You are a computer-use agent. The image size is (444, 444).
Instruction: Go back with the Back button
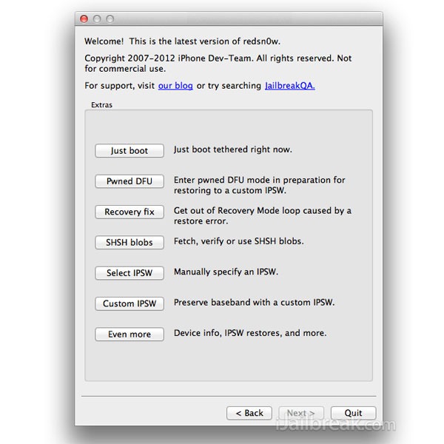point(249,413)
